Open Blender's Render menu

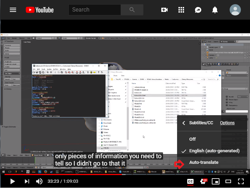click(14, 38)
